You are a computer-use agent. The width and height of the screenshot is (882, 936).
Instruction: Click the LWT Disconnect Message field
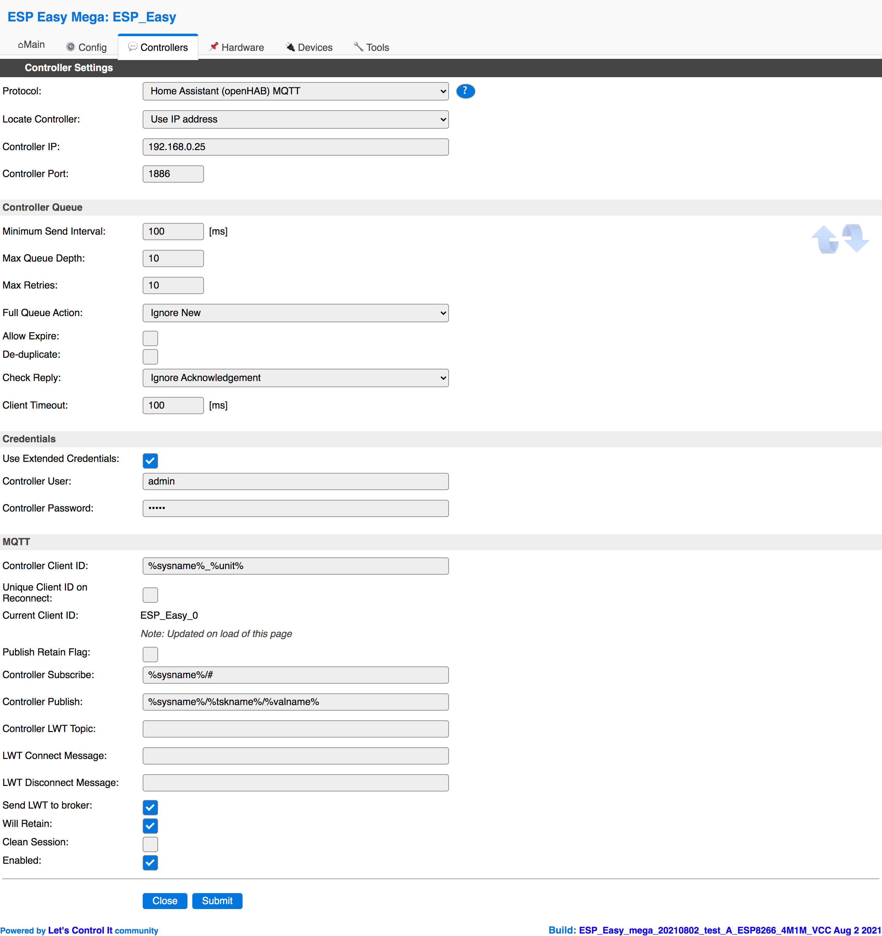[296, 783]
